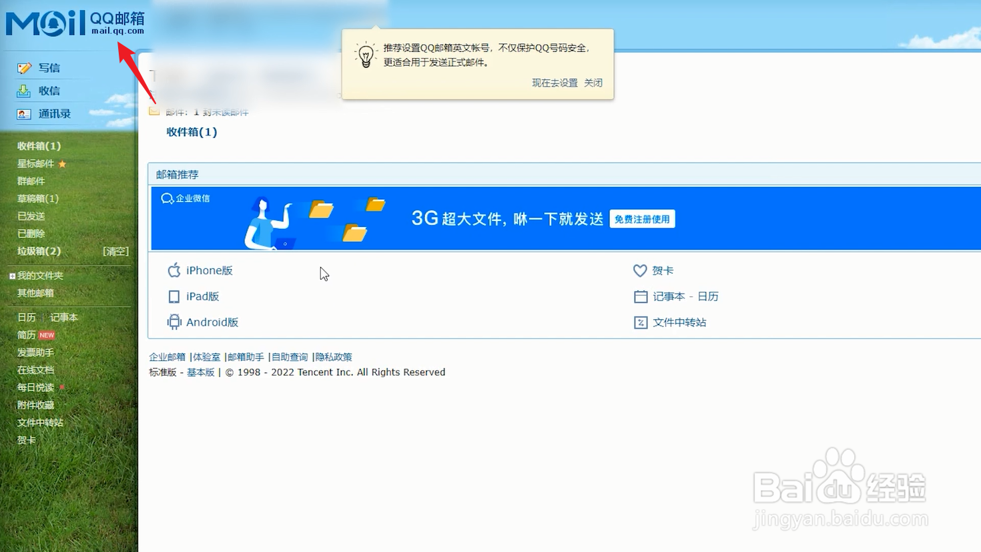981x552 pixels.
Task: Open 垃圾箱(2) spam folder
Action: [x=39, y=251]
